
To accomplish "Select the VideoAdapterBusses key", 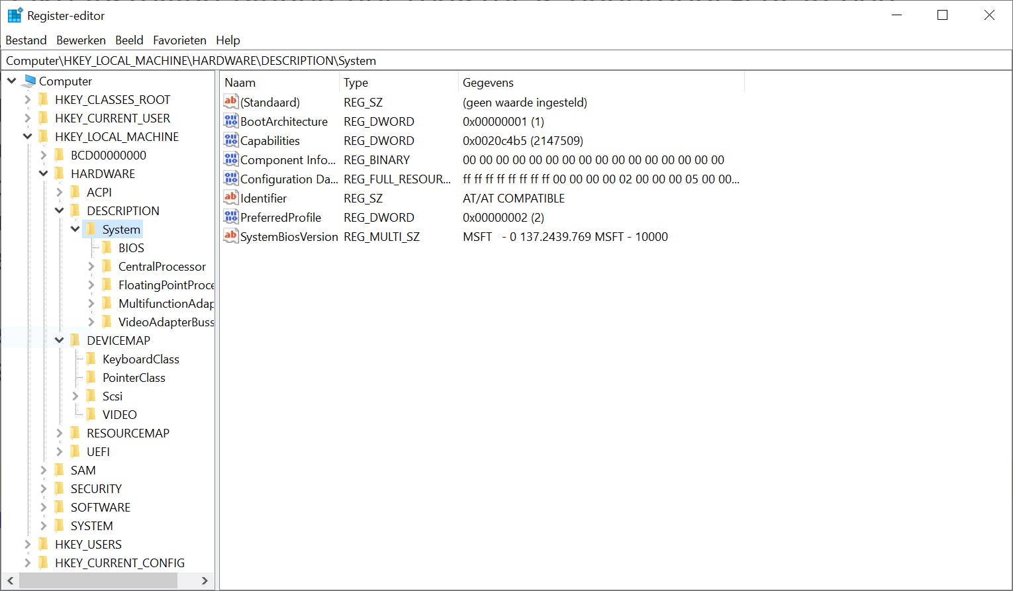I will point(166,322).
